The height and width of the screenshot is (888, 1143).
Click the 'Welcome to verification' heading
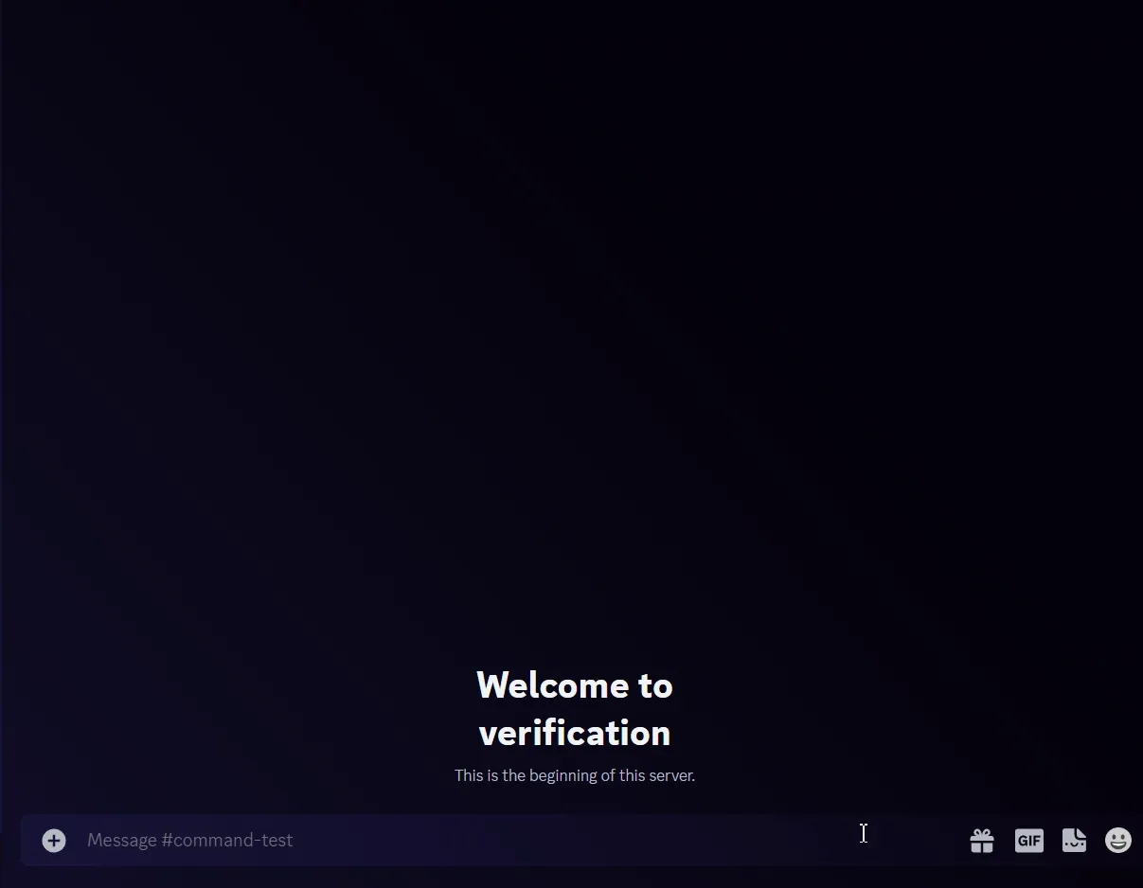[x=574, y=708]
